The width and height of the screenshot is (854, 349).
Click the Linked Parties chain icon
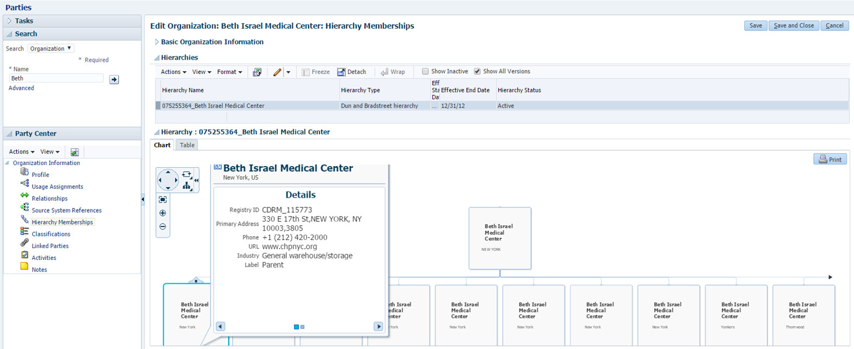(24, 243)
